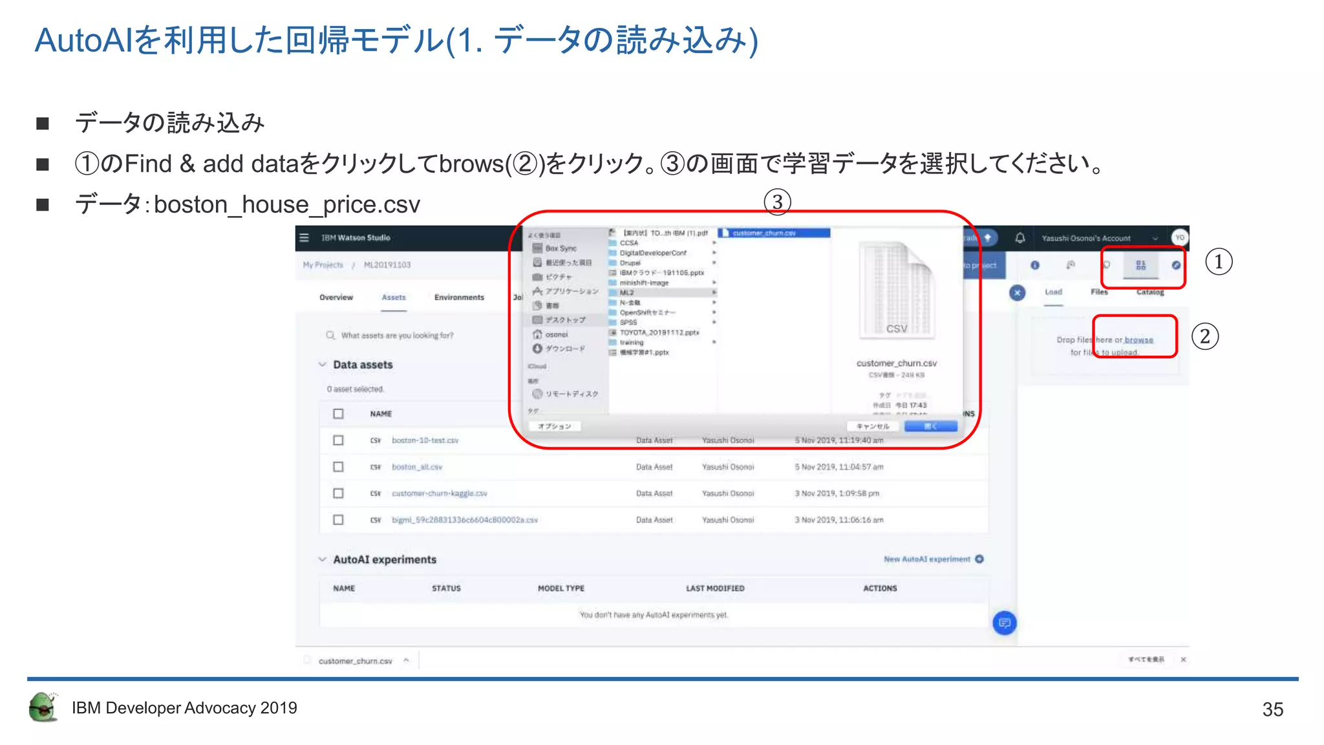1324x745 pixels.
Task: Check the customer-churn-kaggle.csv row checkbox
Action: pyautogui.click(x=338, y=493)
